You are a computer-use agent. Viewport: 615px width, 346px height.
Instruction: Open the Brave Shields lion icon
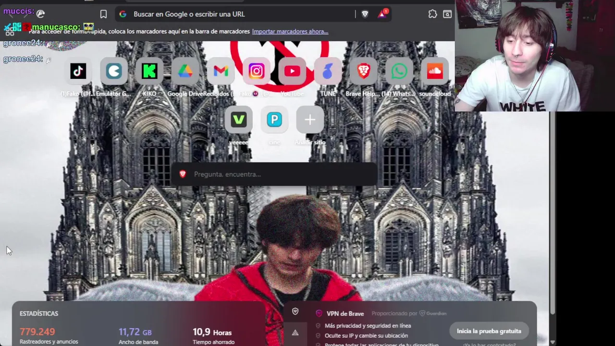[365, 14]
